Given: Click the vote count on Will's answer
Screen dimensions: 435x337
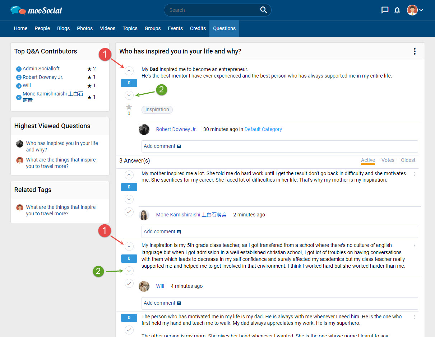Looking at the screenshot, I should [129, 258].
